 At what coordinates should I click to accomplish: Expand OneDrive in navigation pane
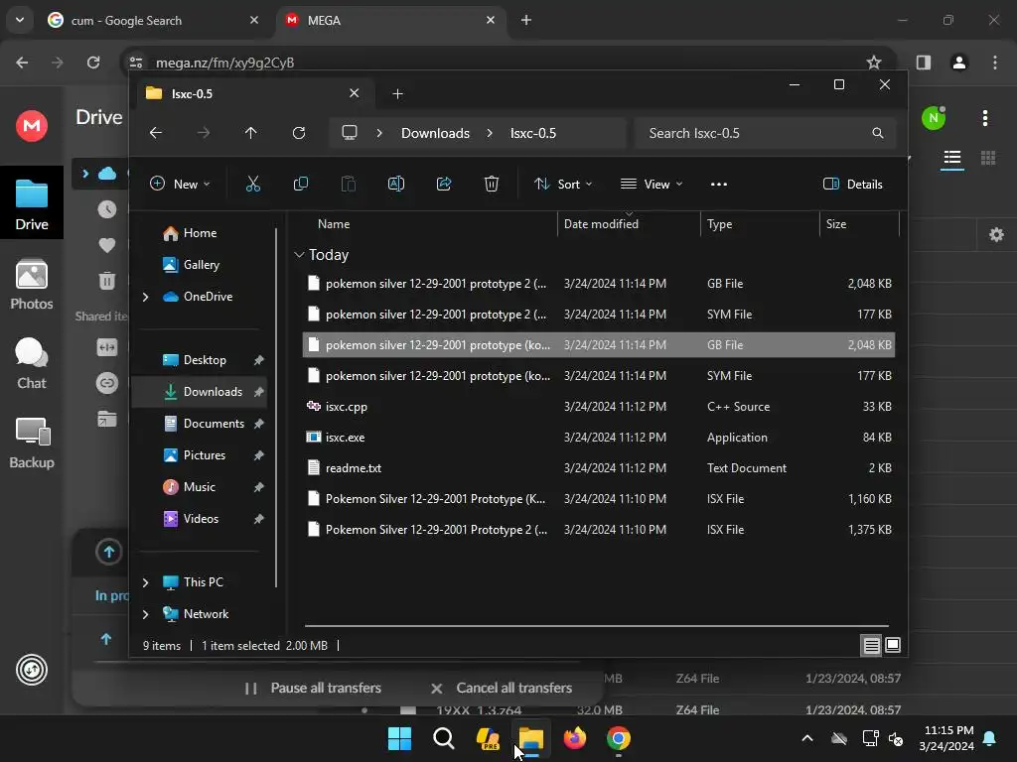coord(145,296)
